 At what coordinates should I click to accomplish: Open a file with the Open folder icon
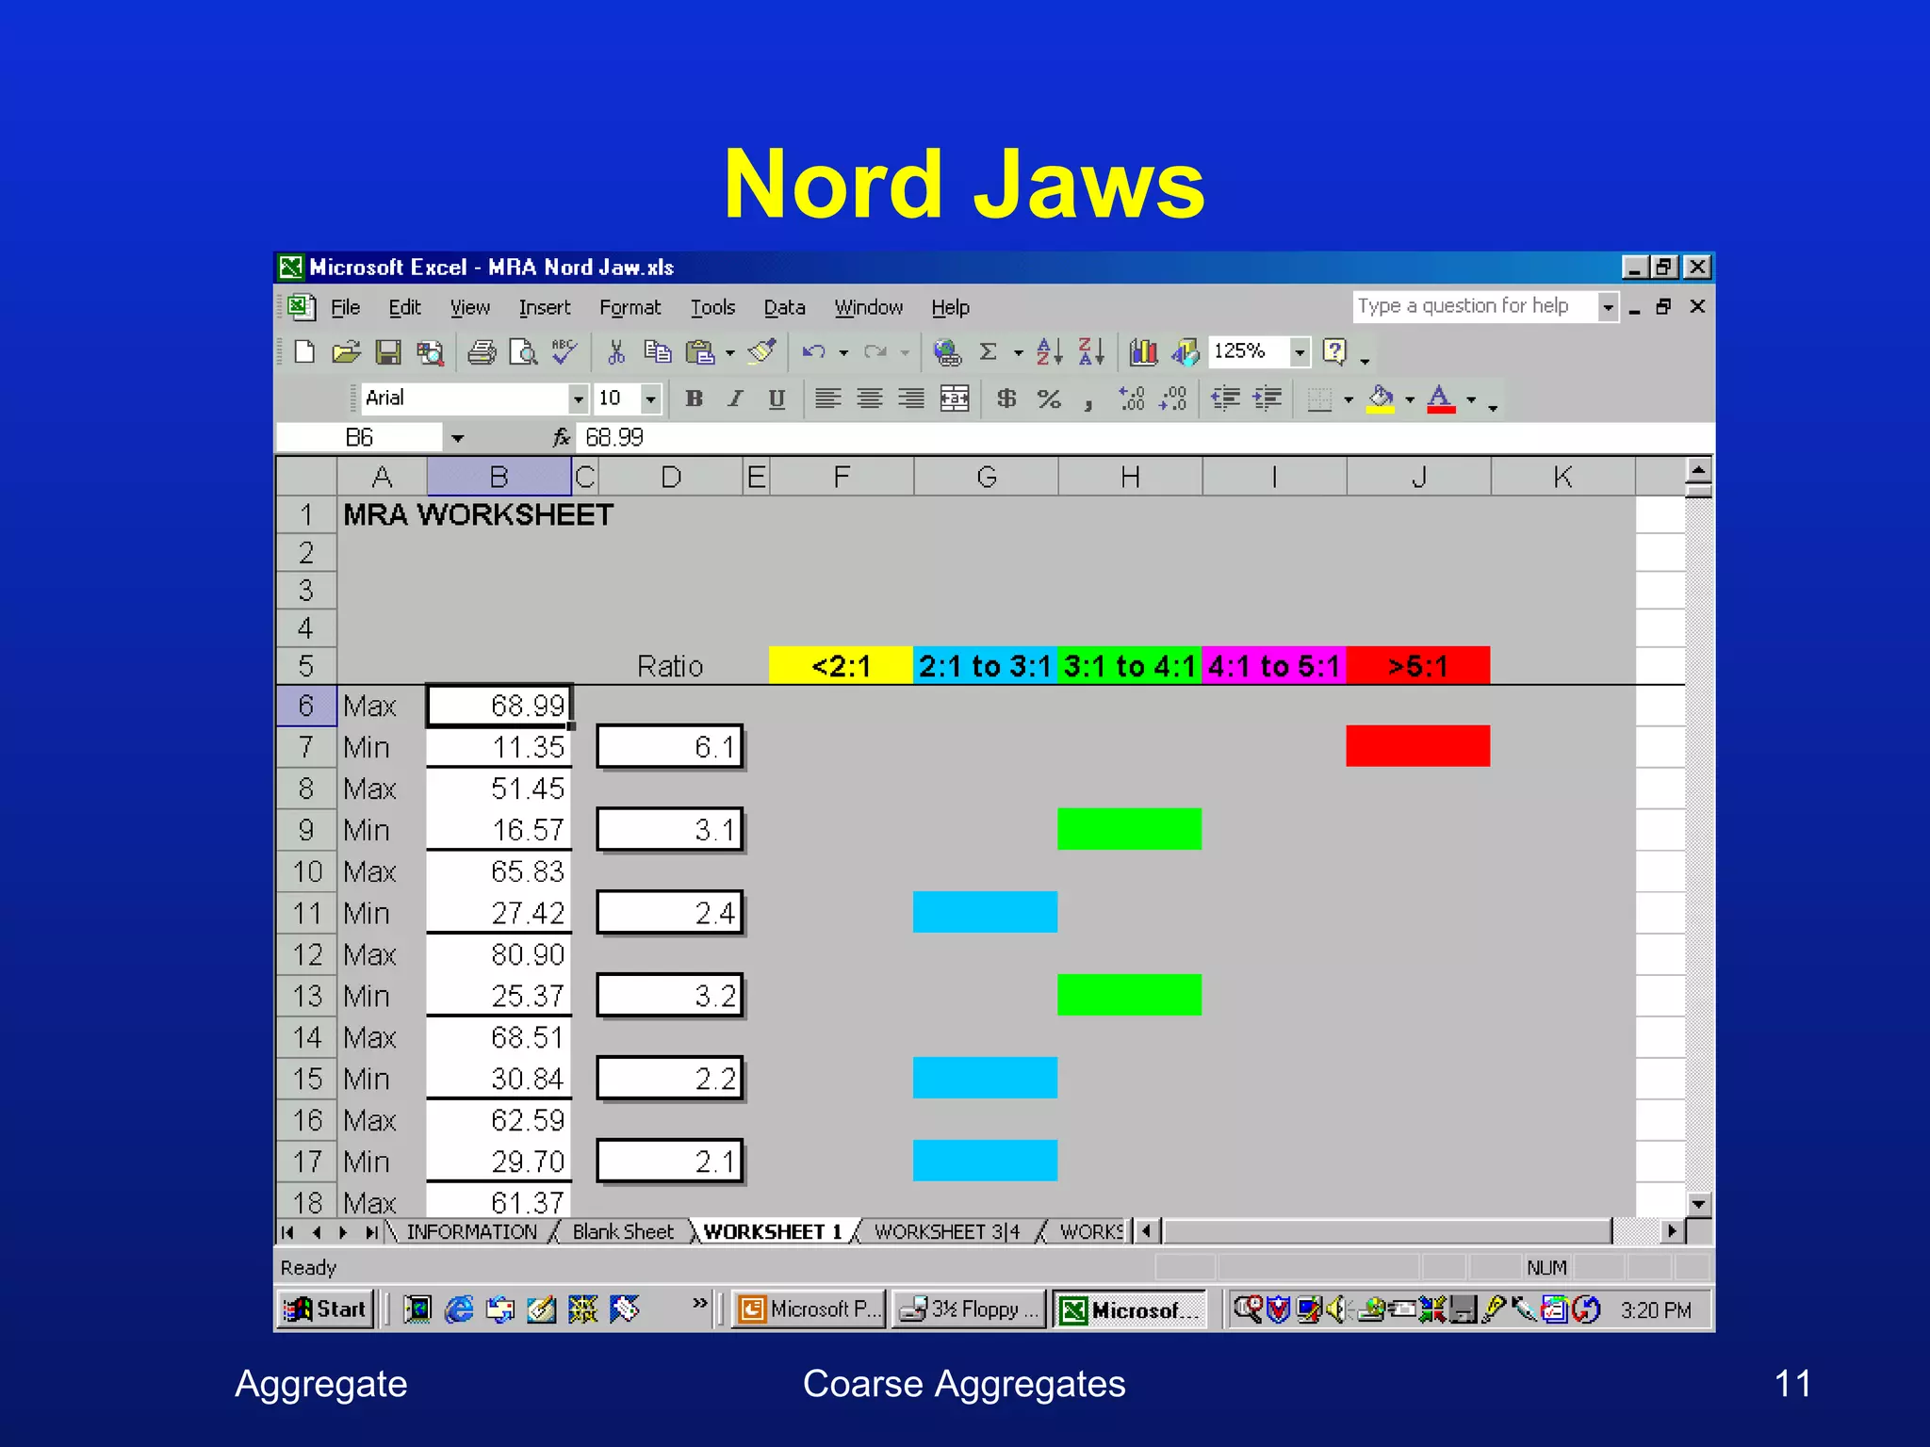[346, 352]
